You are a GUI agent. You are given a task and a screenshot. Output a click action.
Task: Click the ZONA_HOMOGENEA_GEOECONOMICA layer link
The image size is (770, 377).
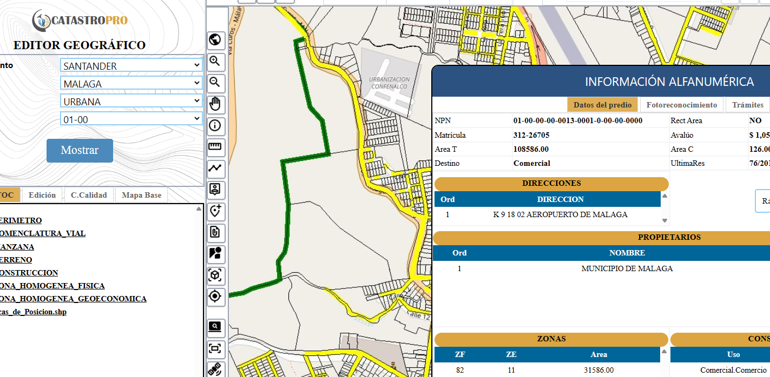(73, 299)
